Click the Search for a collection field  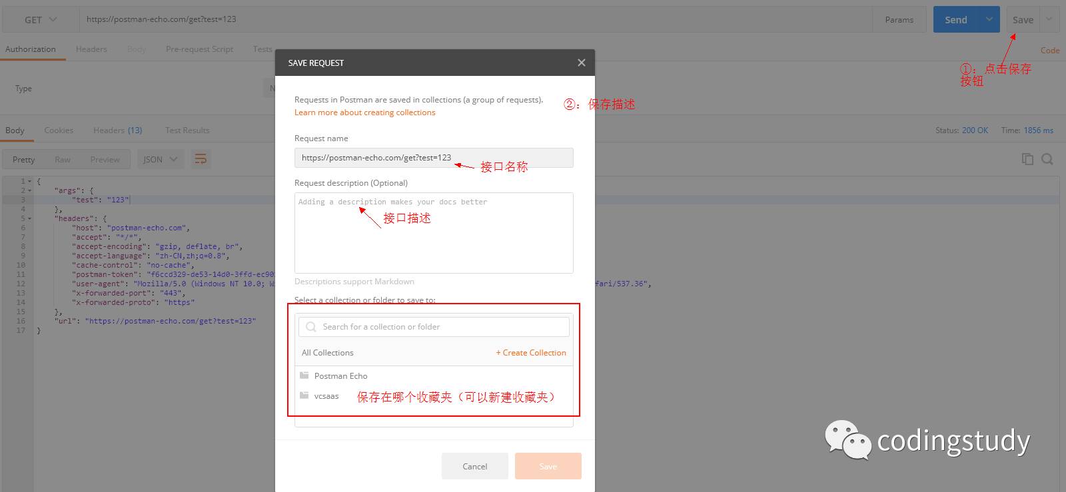[x=434, y=327]
